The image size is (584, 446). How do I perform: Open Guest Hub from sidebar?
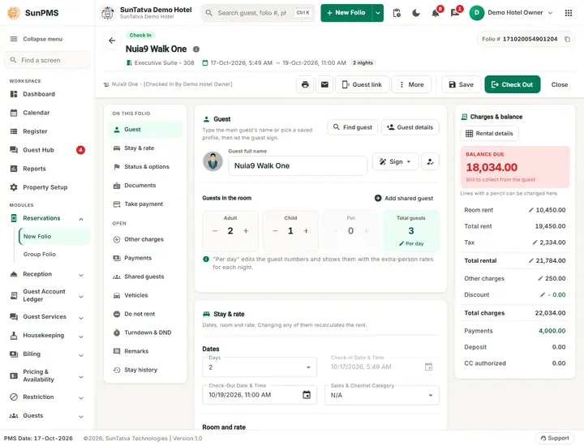47,150
